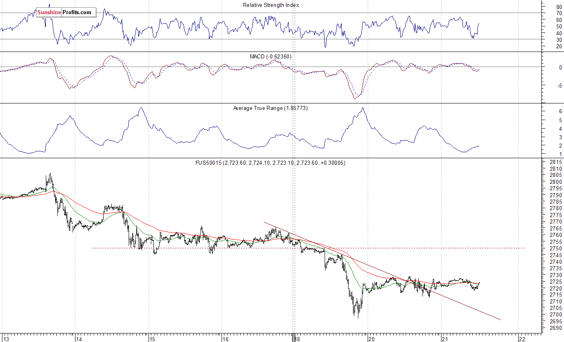564x342 pixels.
Task: Click the MACD axis value 0
Action: coord(560,67)
